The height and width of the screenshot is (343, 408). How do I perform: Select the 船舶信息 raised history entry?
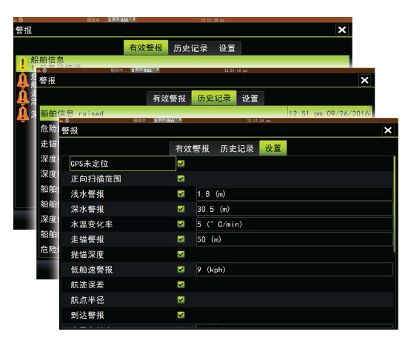click(205, 113)
